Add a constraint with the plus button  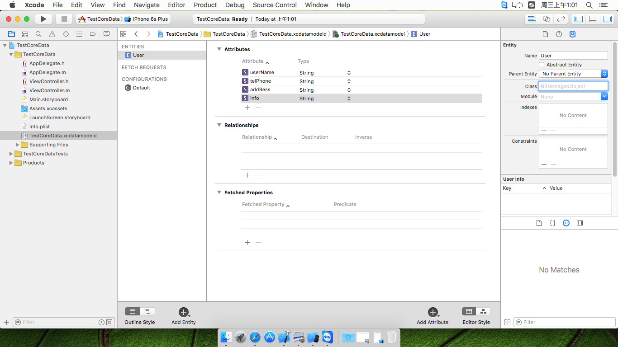[x=544, y=165]
